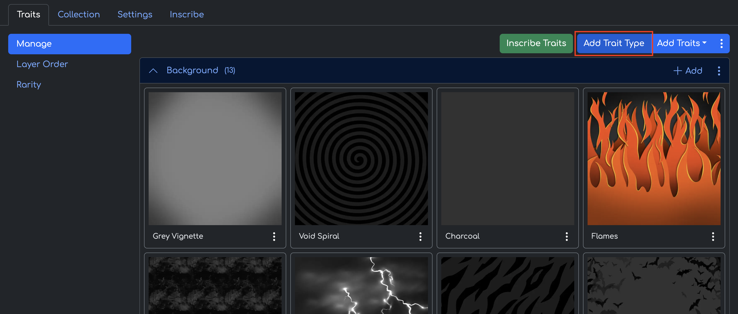The image size is (738, 314).
Task: Click the plus Add in Background header
Action: click(687, 71)
